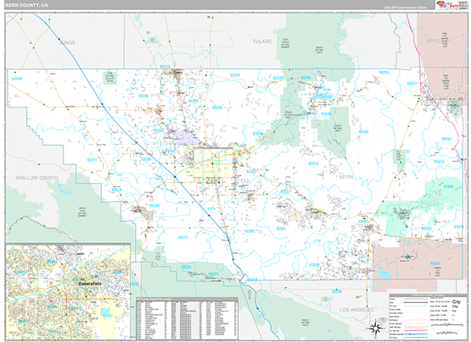The height and width of the screenshot is (342, 471).
Task: Click the Kings county label
Action: [63, 36]
